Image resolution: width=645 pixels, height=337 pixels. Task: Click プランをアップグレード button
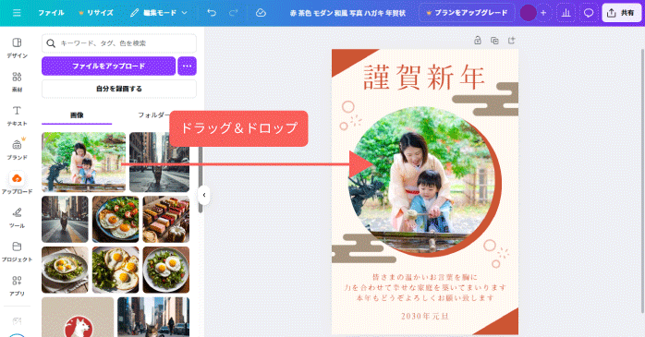coord(467,13)
